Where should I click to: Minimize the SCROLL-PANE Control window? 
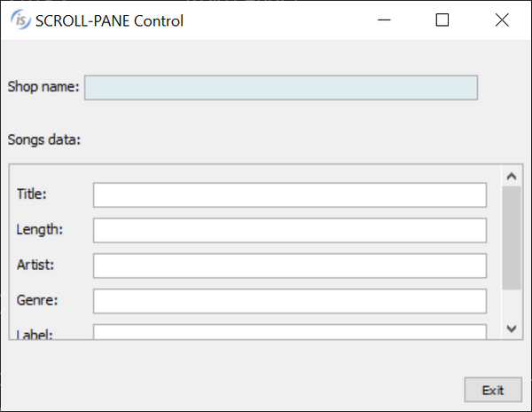click(383, 20)
